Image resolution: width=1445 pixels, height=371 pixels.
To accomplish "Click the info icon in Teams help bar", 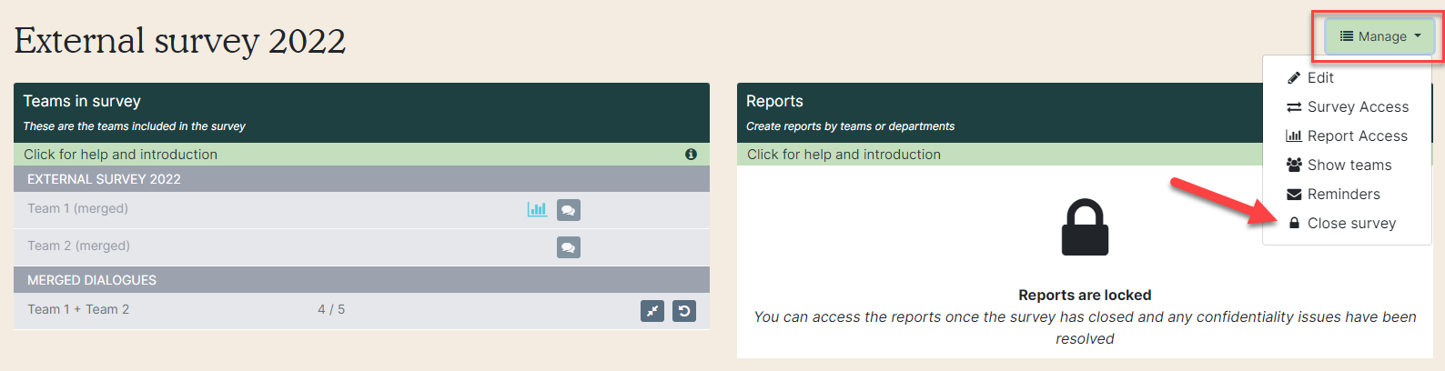I will [x=691, y=155].
